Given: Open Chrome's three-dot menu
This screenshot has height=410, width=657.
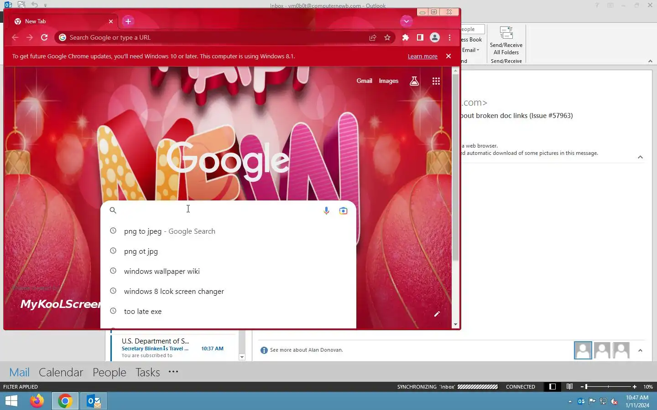Looking at the screenshot, I should [x=450, y=37].
